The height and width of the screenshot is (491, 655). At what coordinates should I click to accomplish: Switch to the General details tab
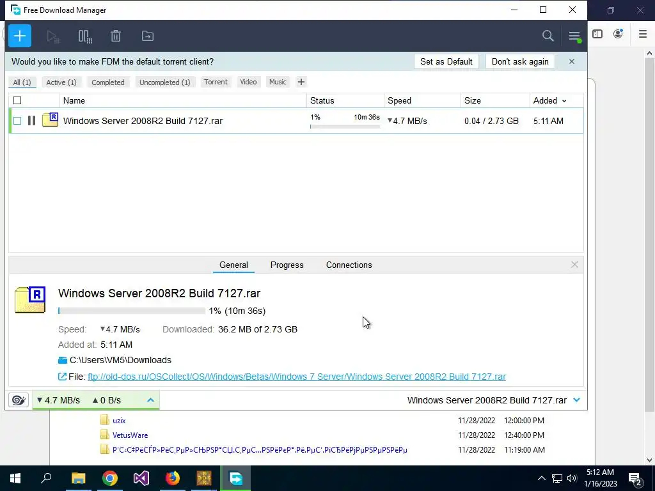[x=233, y=265]
